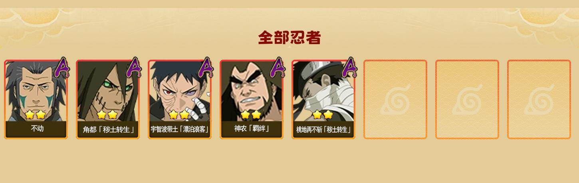579x183 pixels.
Task: Click the 桃地再不斩「秽土转生」 name label
Action: 323,130
